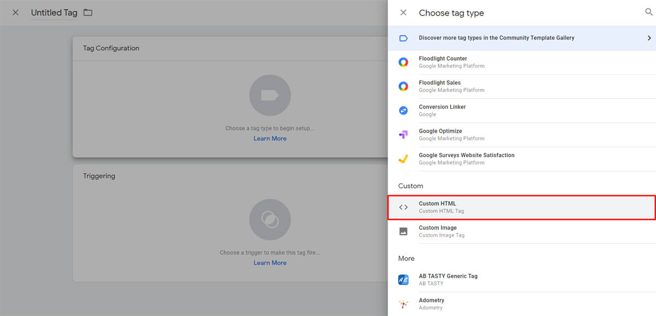Click the Triggering circles icon
Viewport: 656px width, 316px height.
(x=270, y=220)
